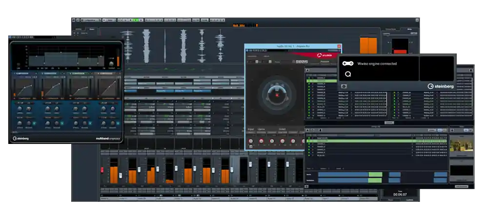Select the video thumbnail showing people outdoors
Image resolution: width=485 pixels, height=213 pixels.
click(x=461, y=145)
